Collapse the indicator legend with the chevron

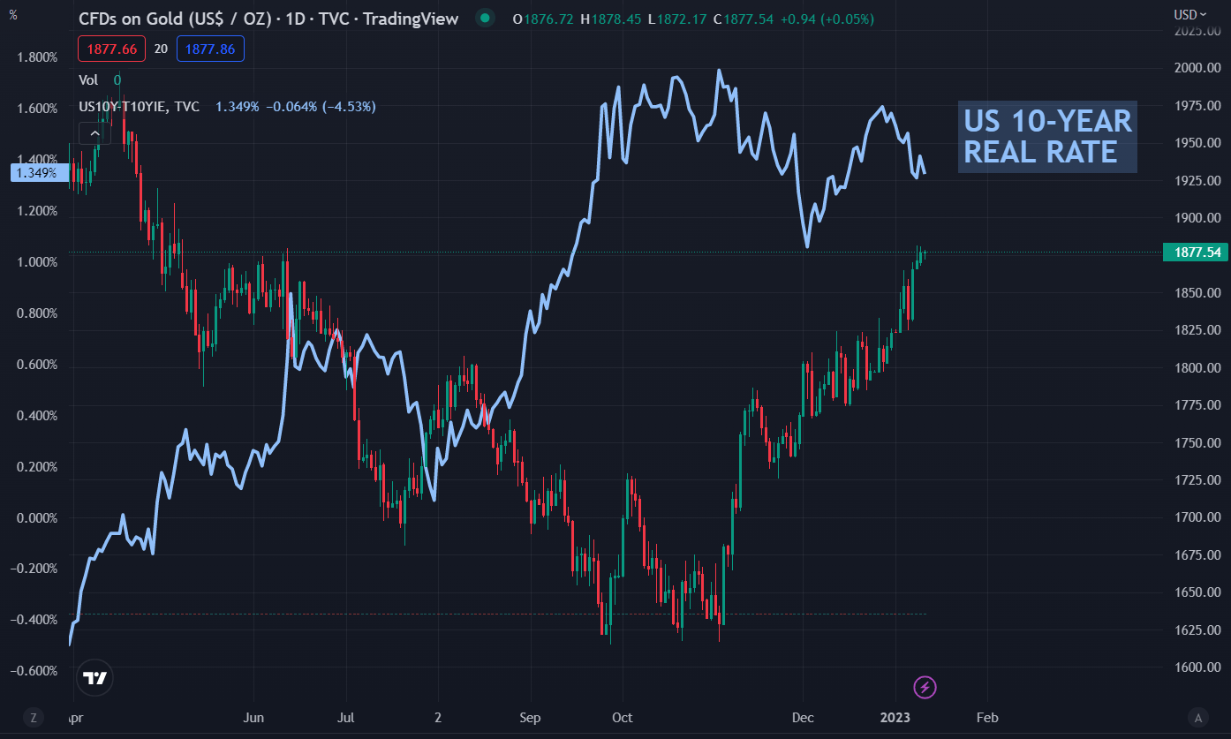[94, 133]
